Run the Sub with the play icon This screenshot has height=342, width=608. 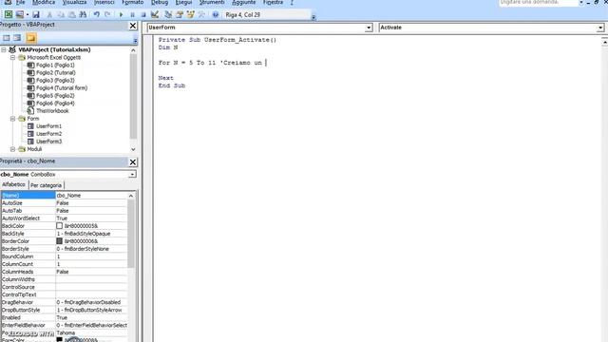[x=121, y=15]
